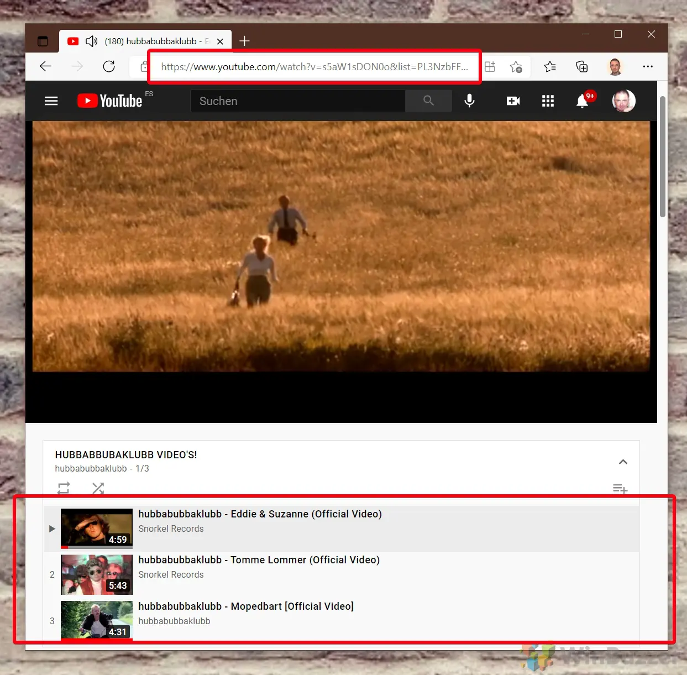This screenshot has height=675, width=687.
Task: Add this page to favorites
Action: 516,67
